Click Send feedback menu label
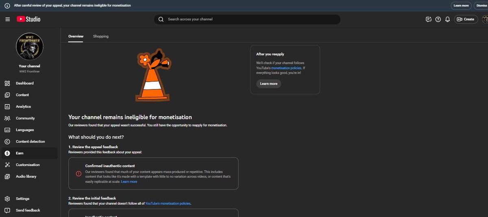This screenshot has height=217, width=488. click(x=28, y=210)
